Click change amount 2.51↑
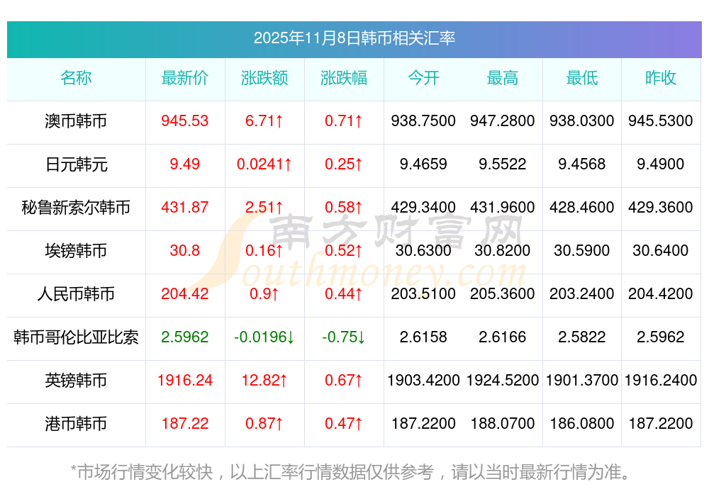 tap(264, 208)
